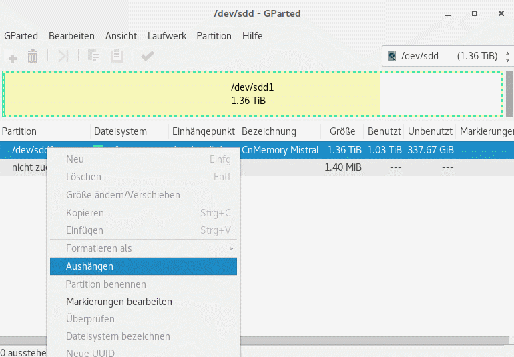Click Neu in the context menu

[144, 159]
